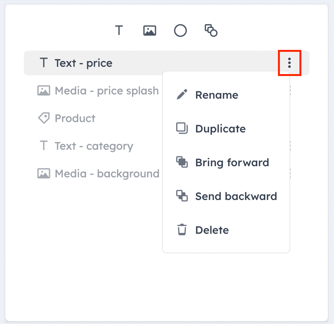The image size is (334, 324).
Task: Add an image using the media icon
Action: pyautogui.click(x=150, y=30)
